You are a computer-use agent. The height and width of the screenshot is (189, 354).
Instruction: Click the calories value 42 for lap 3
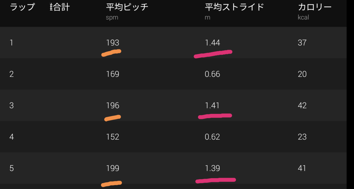click(303, 105)
